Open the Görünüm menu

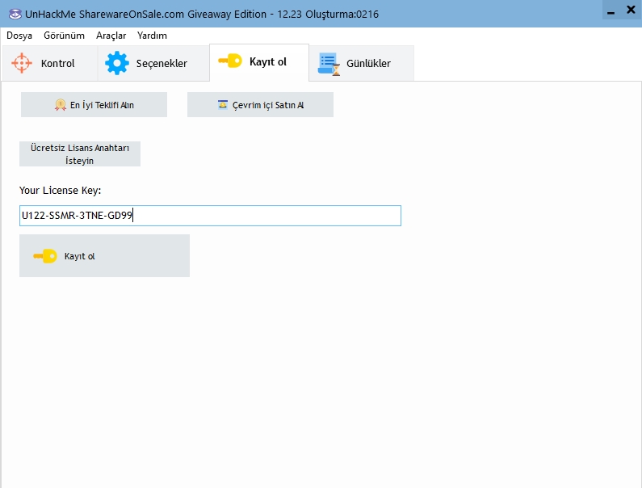pos(65,36)
